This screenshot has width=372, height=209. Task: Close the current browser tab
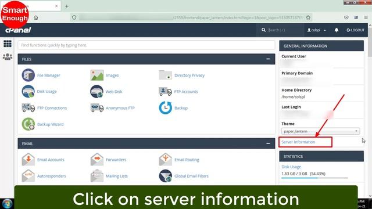click(56, 6)
